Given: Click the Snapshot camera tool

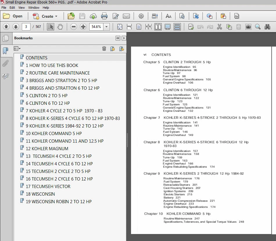Looking at the screenshot, I should pos(248,27).
